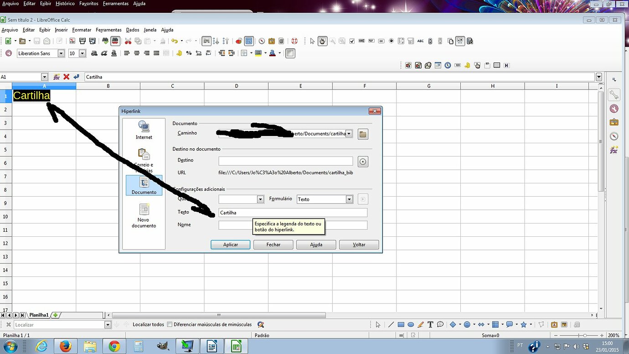Select the Internet hyperlink type icon
The height and width of the screenshot is (354, 629).
(144, 130)
